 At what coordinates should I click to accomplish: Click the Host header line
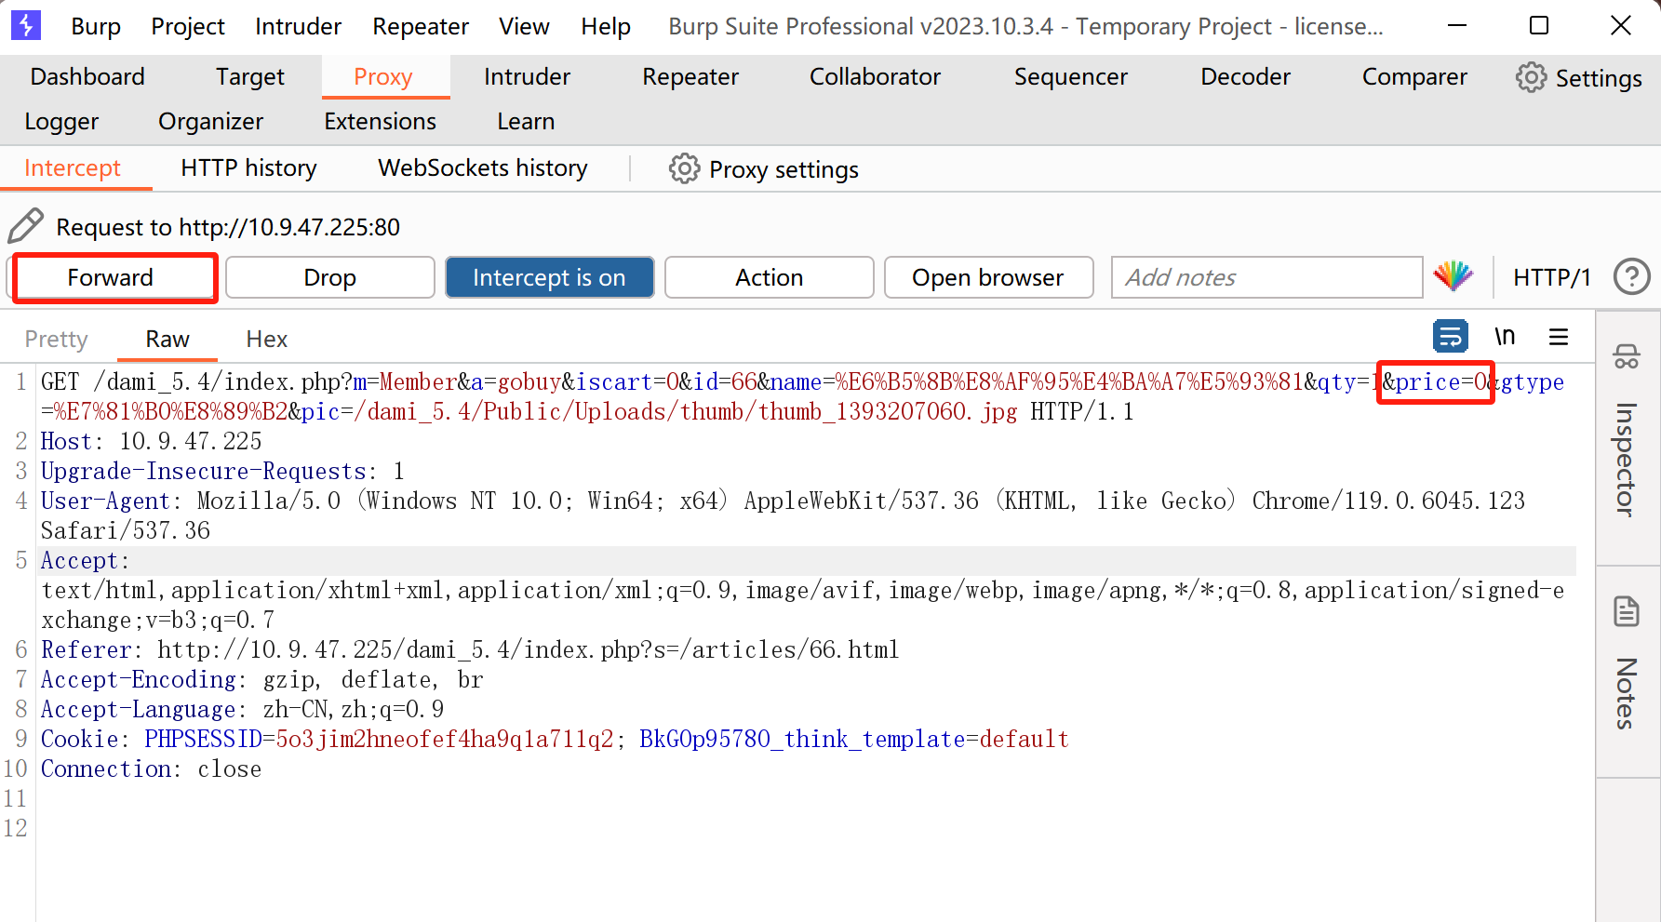point(152,441)
